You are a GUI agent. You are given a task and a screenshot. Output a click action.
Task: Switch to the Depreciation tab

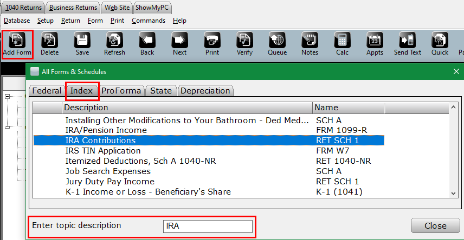coord(205,91)
